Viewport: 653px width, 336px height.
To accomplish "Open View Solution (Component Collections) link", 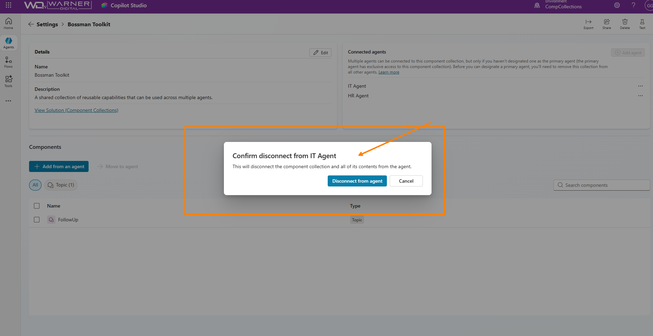I will pos(76,110).
